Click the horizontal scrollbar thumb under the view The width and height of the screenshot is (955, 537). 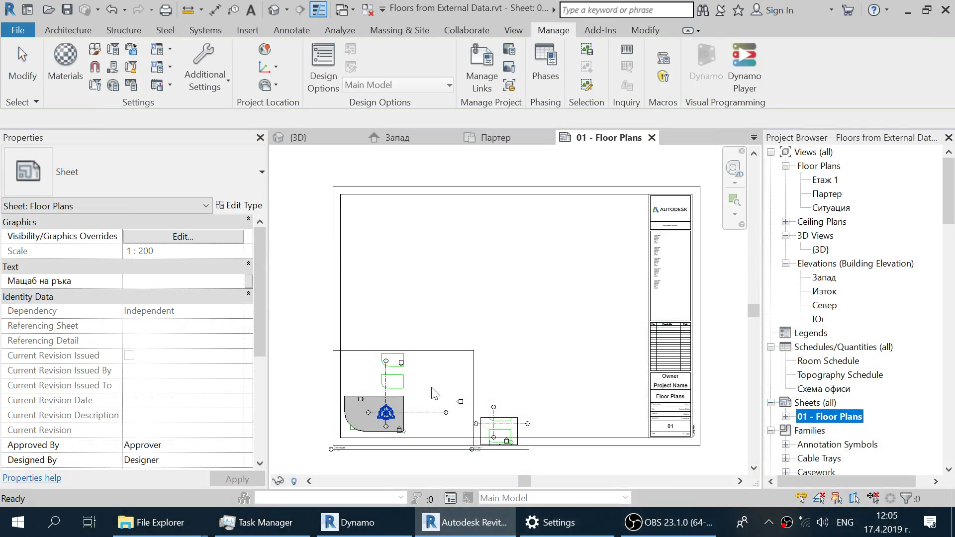pyautogui.click(x=524, y=481)
